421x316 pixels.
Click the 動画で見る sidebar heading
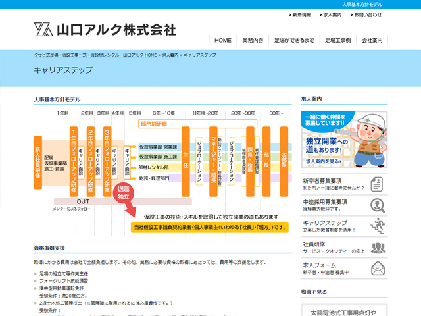pyautogui.click(x=314, y=292)
